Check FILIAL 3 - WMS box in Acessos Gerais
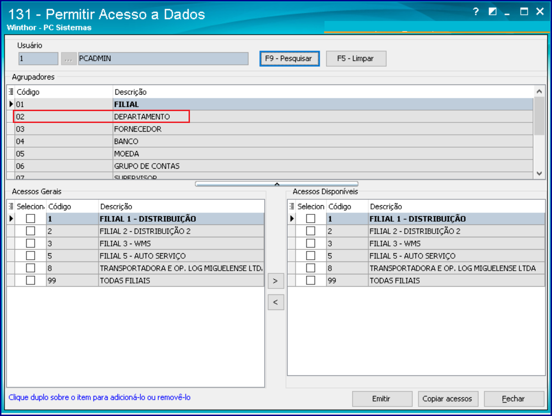 (30, 244)
